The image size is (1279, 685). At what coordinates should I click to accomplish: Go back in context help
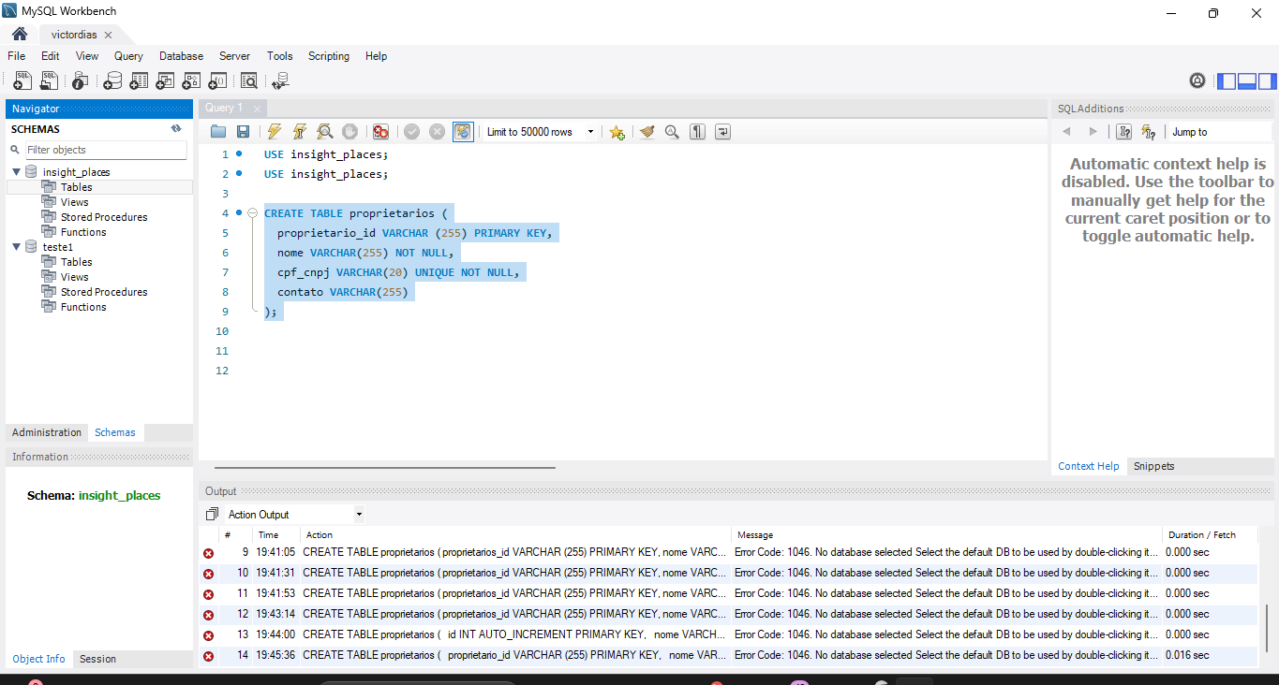click(x=1066, y=132)
